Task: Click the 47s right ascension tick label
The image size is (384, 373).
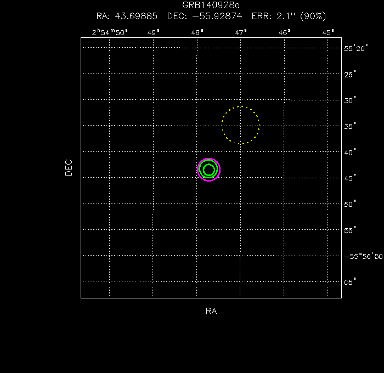Action: pos(241,32)
